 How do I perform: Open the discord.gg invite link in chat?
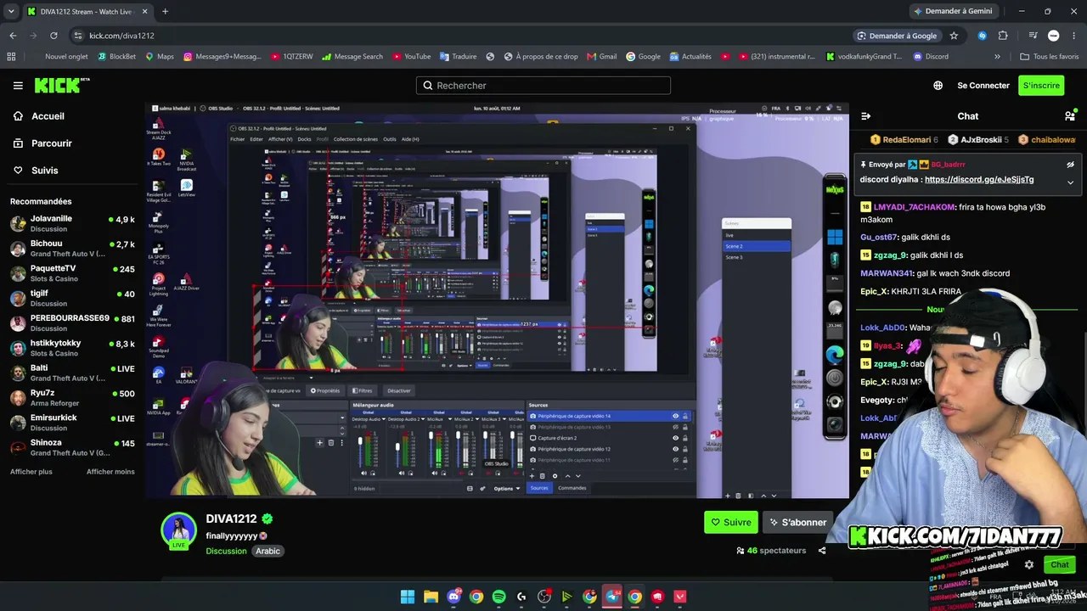979,180
